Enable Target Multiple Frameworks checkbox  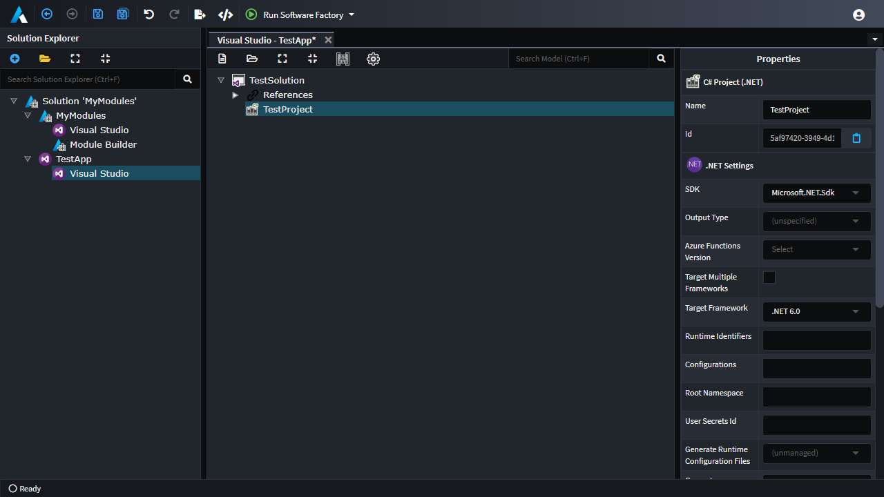coord(769,277)
